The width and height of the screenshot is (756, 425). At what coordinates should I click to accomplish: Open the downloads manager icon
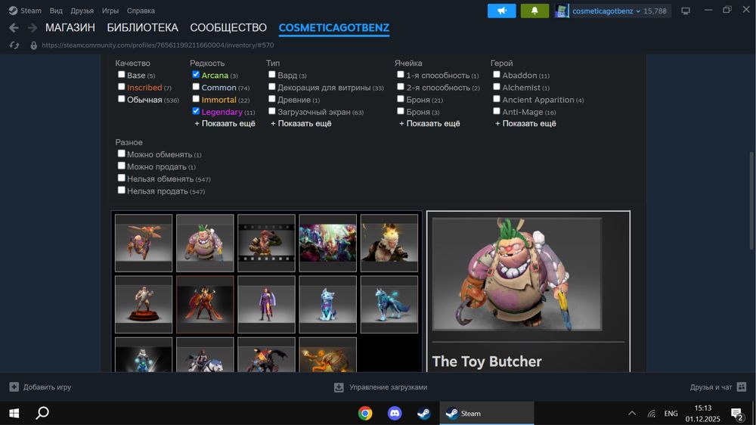point(339,387)
